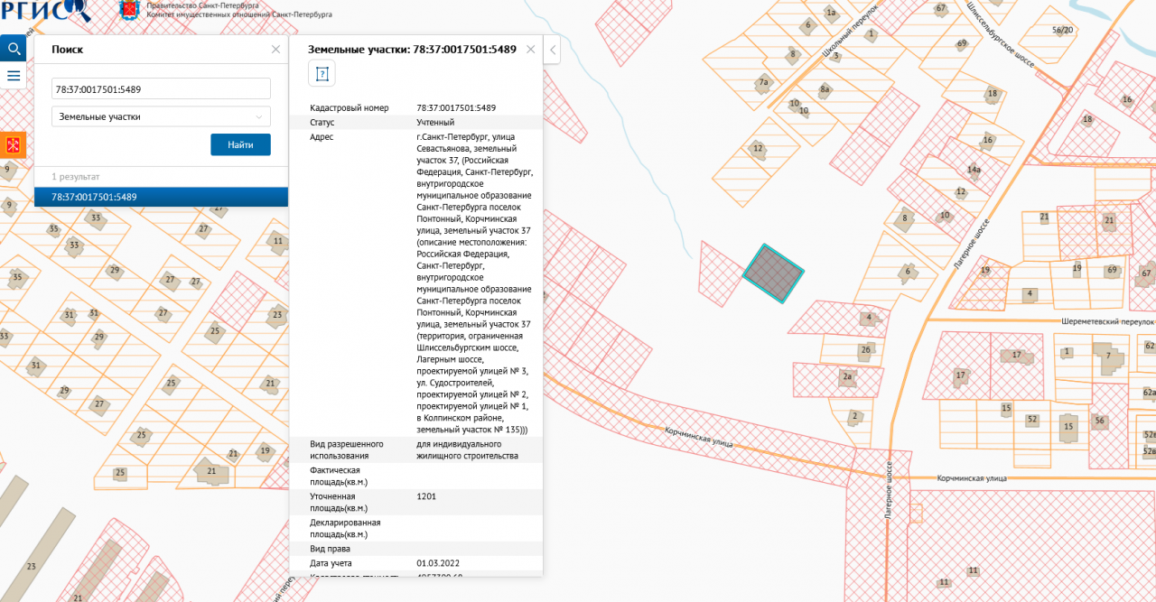Click the parcel boundary info icon
The height and width of the screenshot is (602, 1156).
pyautogui.click(x=322, y=73)
